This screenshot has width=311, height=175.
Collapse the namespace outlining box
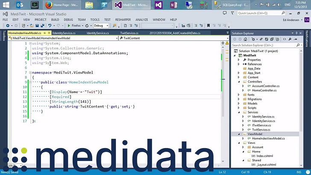30,73
